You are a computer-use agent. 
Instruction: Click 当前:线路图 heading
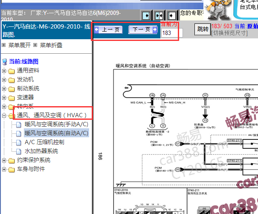[x=24, y=61]
